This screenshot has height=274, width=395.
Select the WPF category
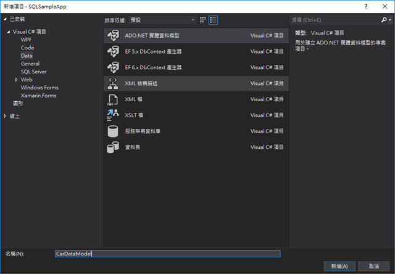pos(26,39)
